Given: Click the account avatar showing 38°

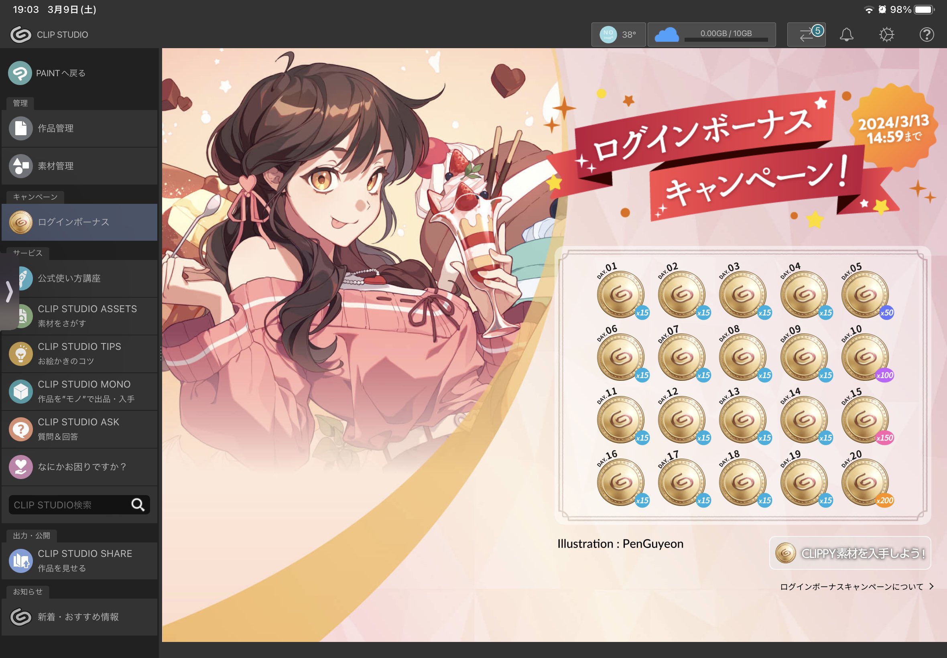Looking at the screenshot, I should (618, 34).
